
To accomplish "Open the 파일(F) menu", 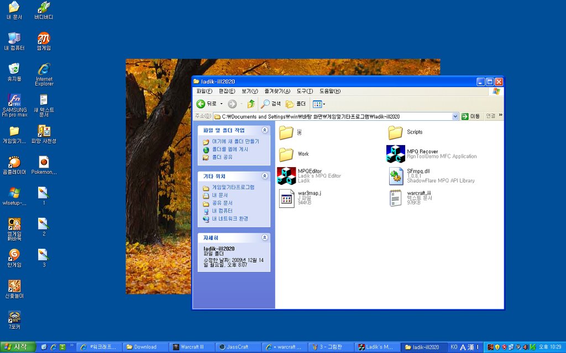I will tap(204, 91).
